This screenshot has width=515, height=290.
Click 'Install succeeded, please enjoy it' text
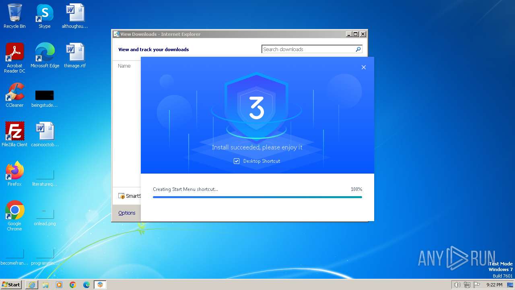pyautogui.click(x=257, y=147)
